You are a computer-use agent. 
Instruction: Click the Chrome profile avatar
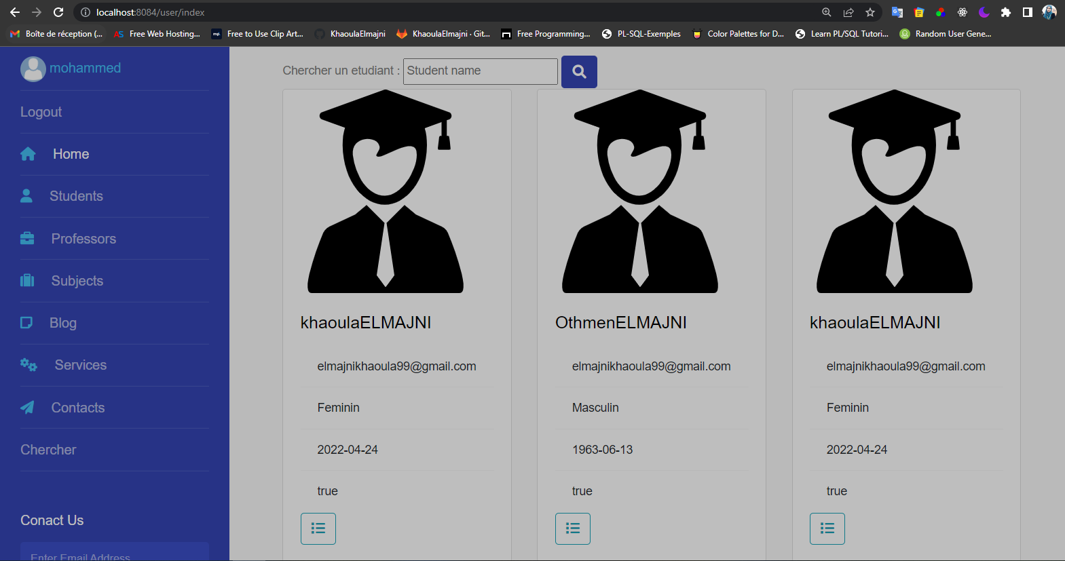(x=1049, y=12)
